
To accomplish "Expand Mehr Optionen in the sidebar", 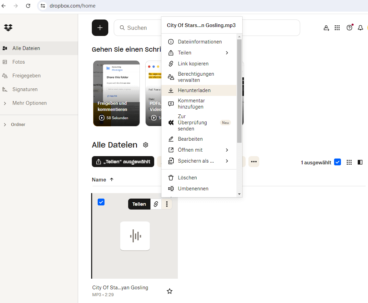I will 5,103.
